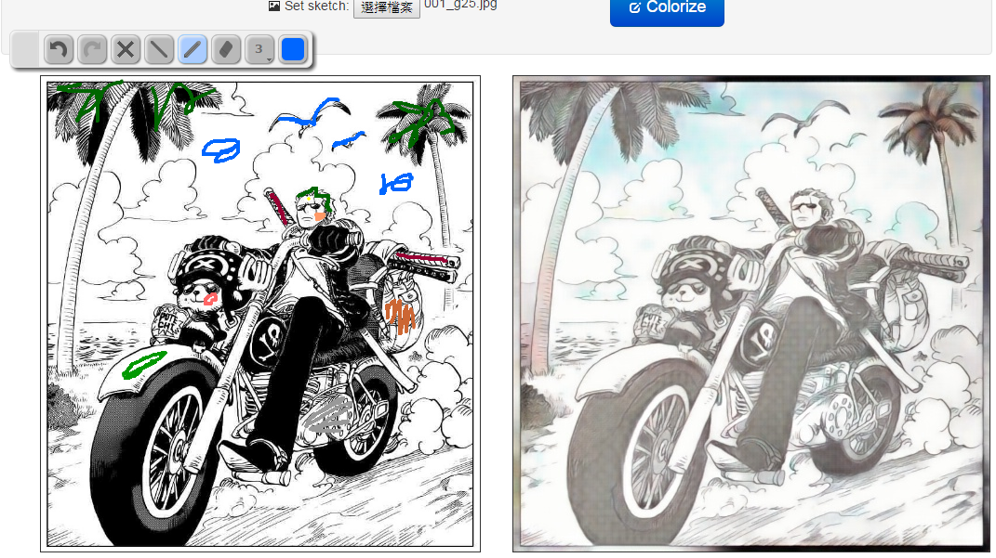The height and width of the screenshot is (558, 996).
Task: Click the sketch drawing canvas
Action: coord(260,314)
